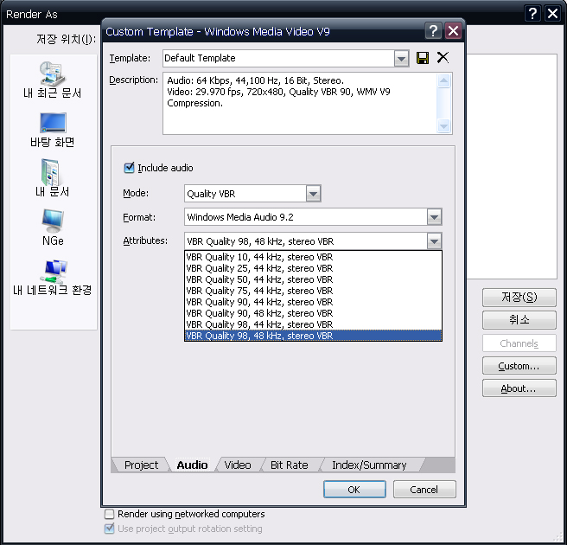Image resolution: width=567 pixels, height=545 pixels.
Task: Go to 바탕 화면 desktop location
Action: pyautogui.click(x=53, y=130)
